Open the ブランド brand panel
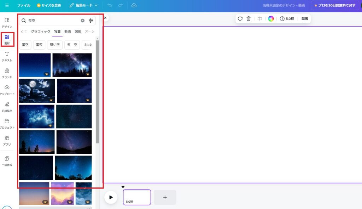This screenshot has height=209, width=362. click(x=7, y=73)
